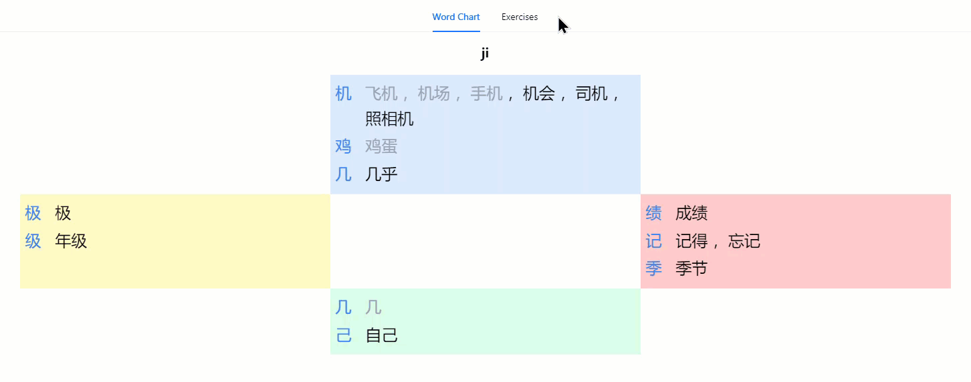Click the word 司机

point(592,94)
